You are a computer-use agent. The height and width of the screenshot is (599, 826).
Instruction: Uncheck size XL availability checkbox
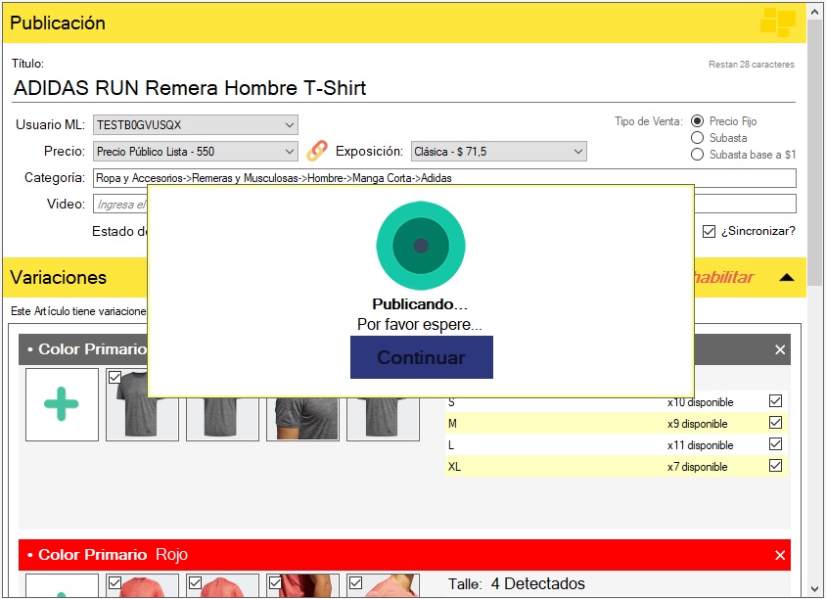(775, 466)
